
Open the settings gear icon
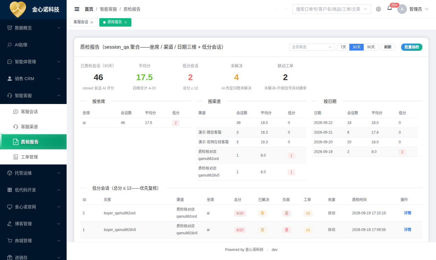click(x=378, y=9)
